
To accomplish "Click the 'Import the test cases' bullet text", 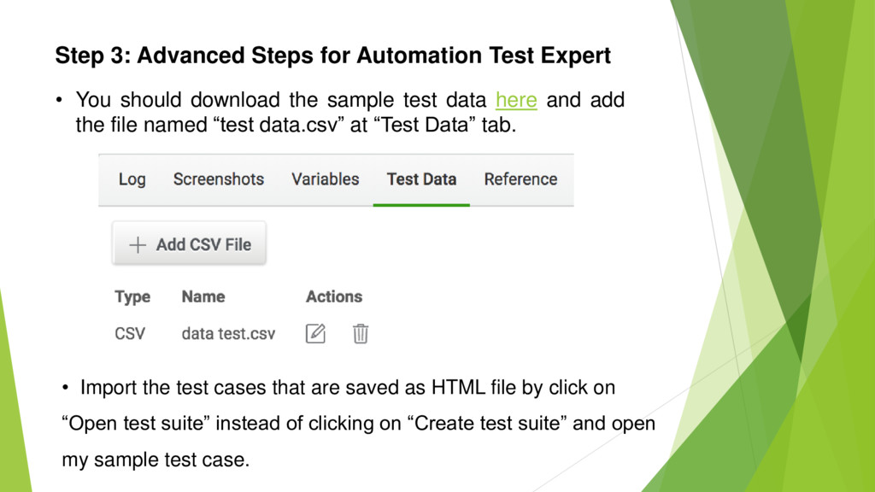I will (347, 389).
